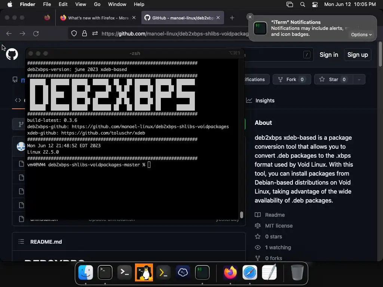Screen dimensions: 383x287
Task: Open a new Firefox tab
Action: tap(232, 18)
